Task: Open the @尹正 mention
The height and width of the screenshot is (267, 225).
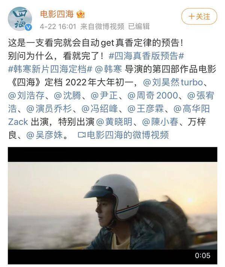Action: click(104, 95)
